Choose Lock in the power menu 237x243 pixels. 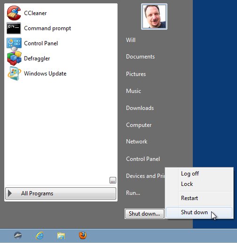[187, 184]
